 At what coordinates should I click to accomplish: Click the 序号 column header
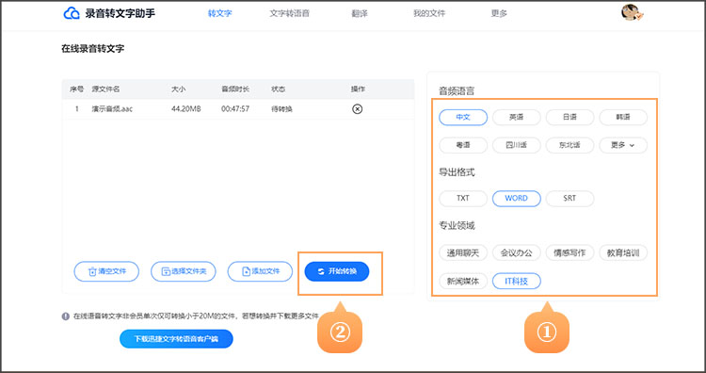pos(76,89)
